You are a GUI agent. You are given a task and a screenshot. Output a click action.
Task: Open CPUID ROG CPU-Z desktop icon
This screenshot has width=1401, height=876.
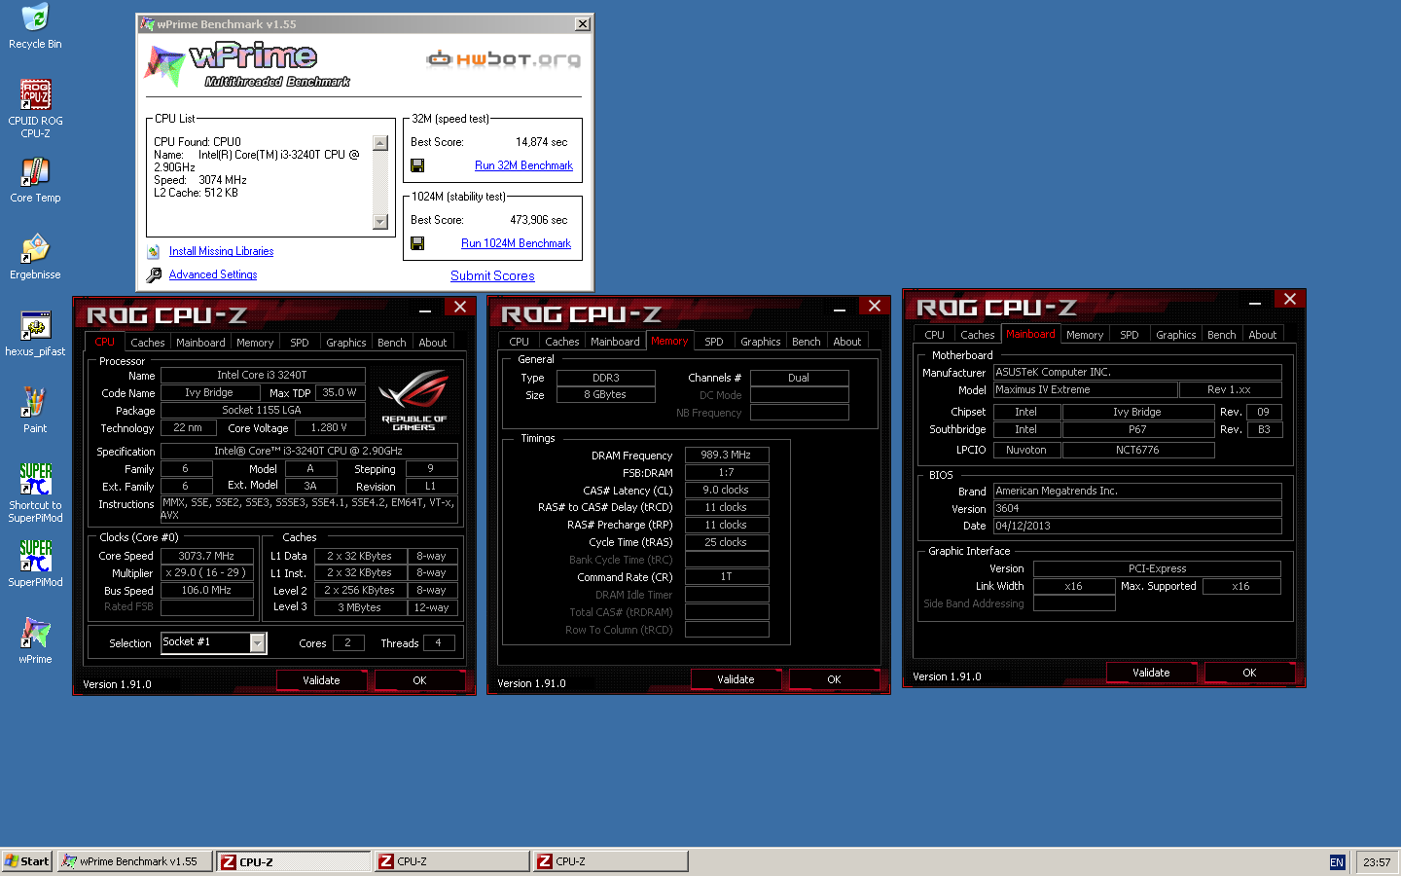35,108
